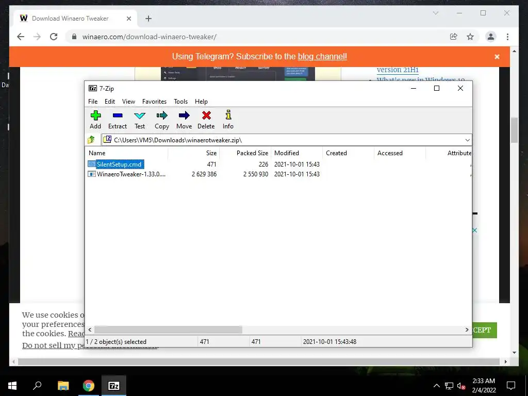Select the SilentSetup.cmd file name

[119, 164]
